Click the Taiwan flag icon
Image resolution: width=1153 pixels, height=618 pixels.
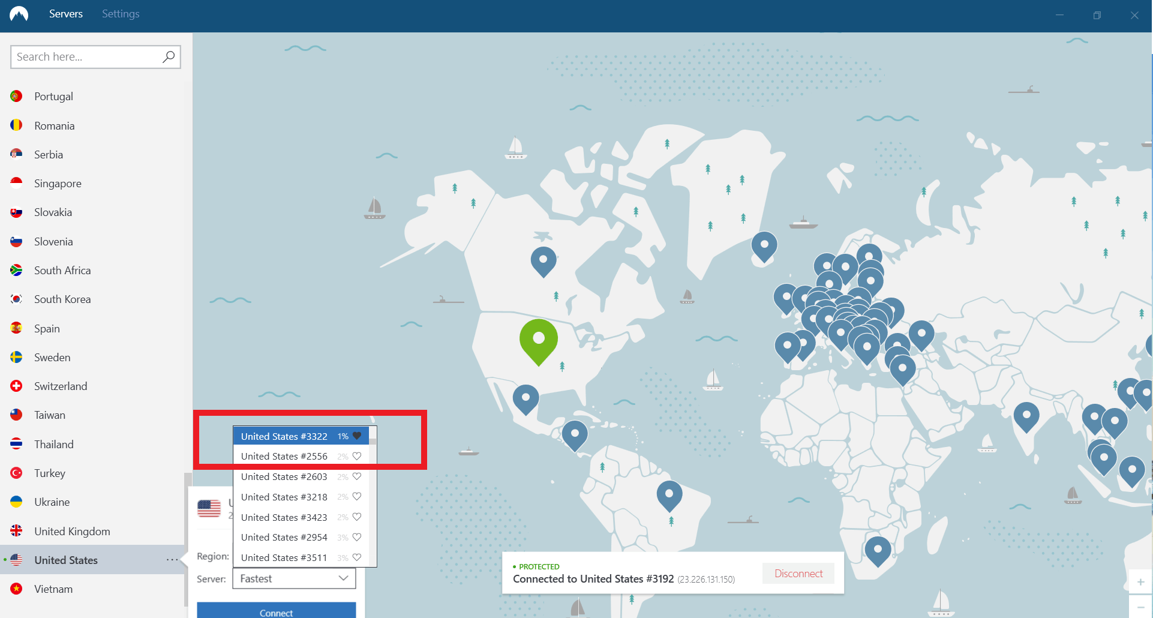[17, 415]
